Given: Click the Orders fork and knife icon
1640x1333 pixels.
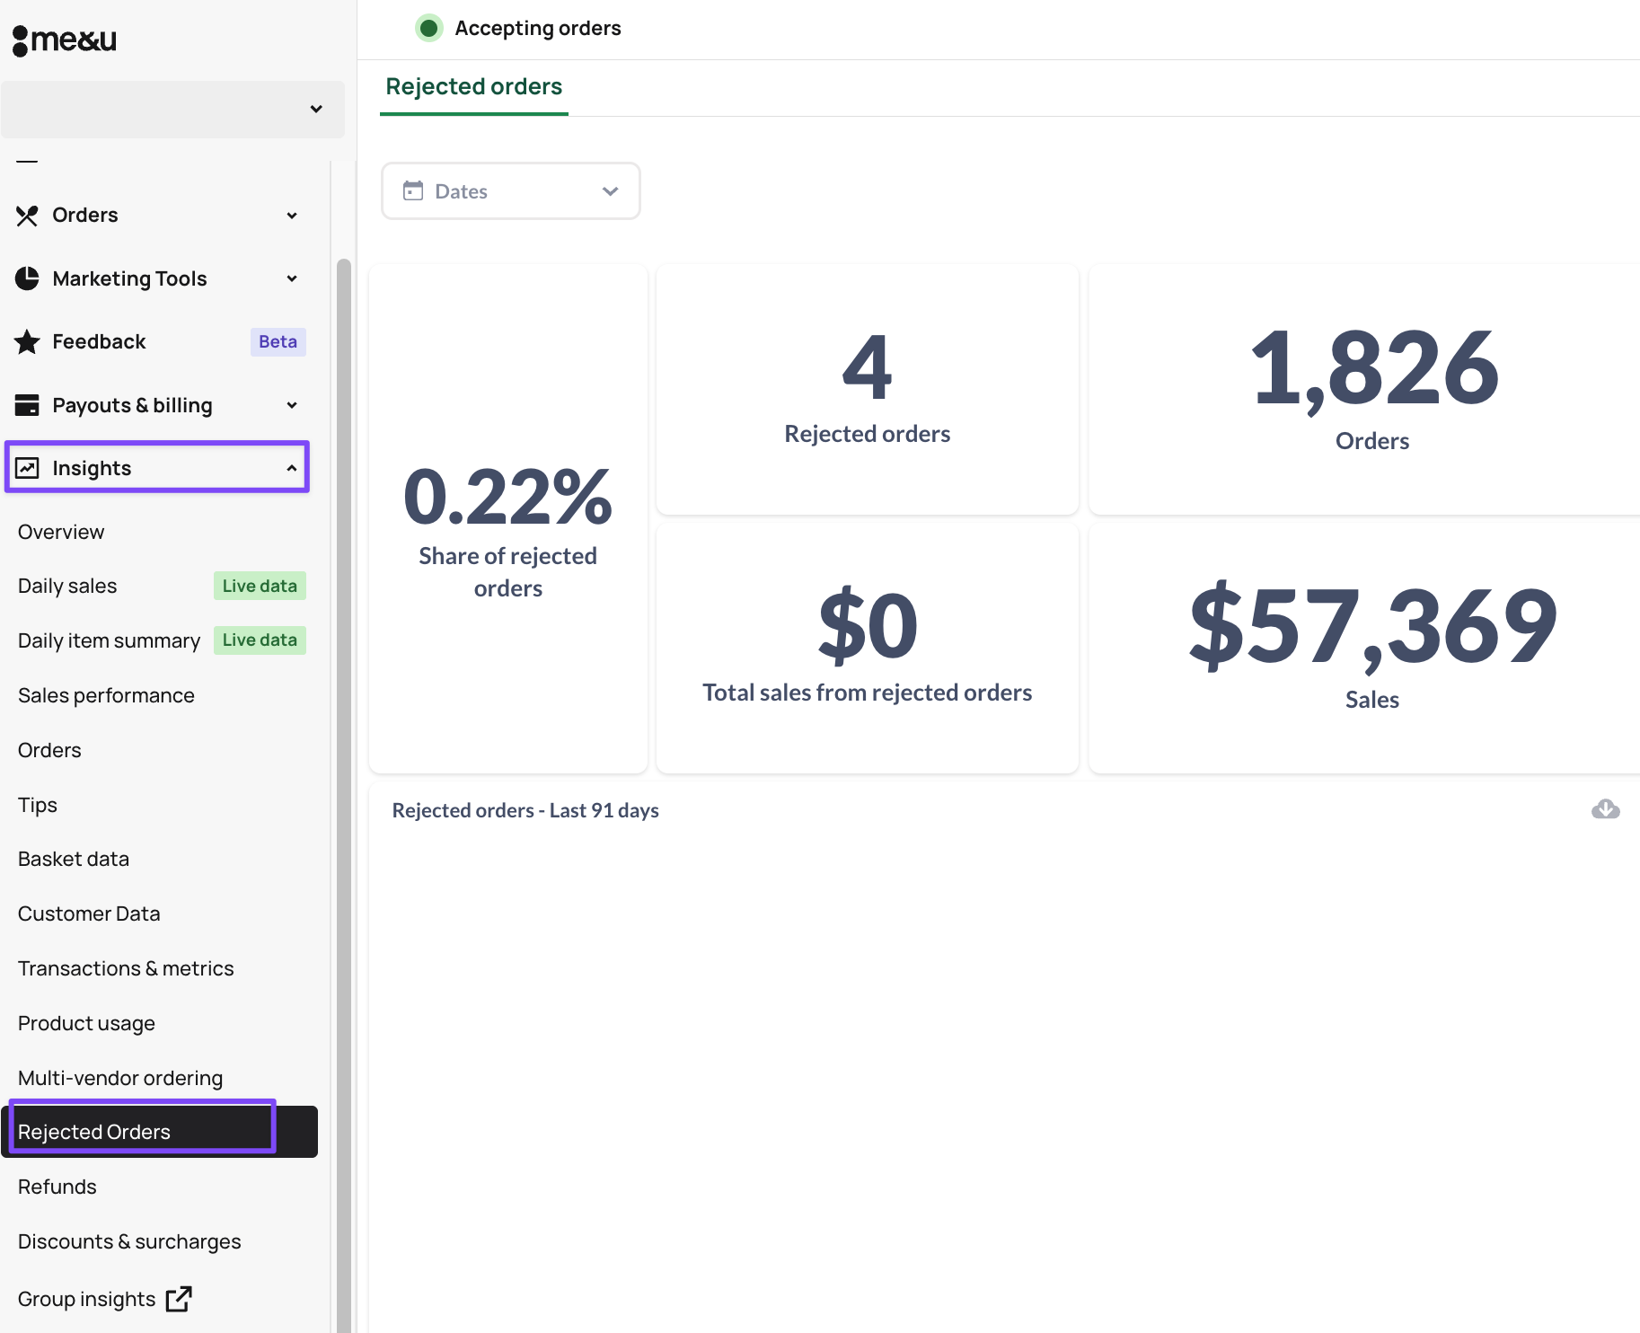Looking at the screenshot, I should (x=27, y=216).
